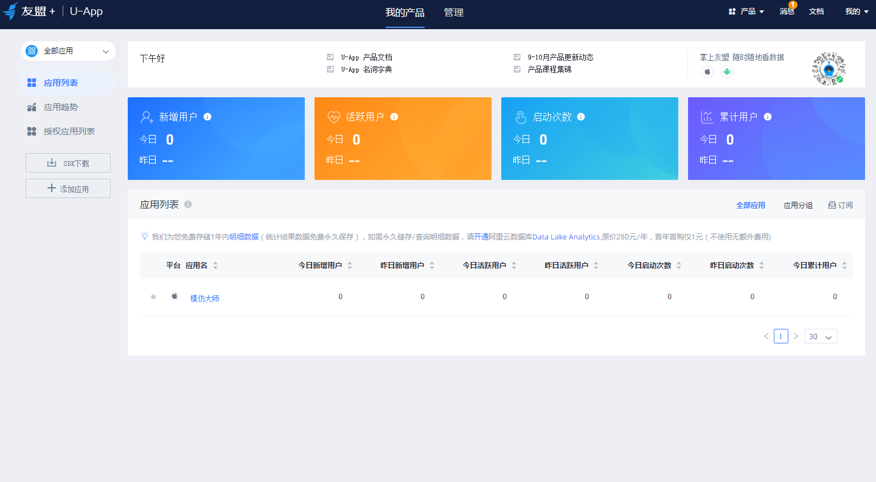Click the QR code thumbnail
Screen dimensions: 876x482
point(829,68)
